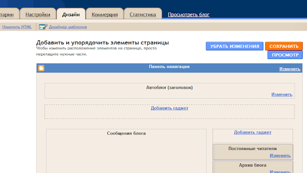Open the Изменить HTML link
307x173 pixels.
pyautogui.click(x=17, y=27)
